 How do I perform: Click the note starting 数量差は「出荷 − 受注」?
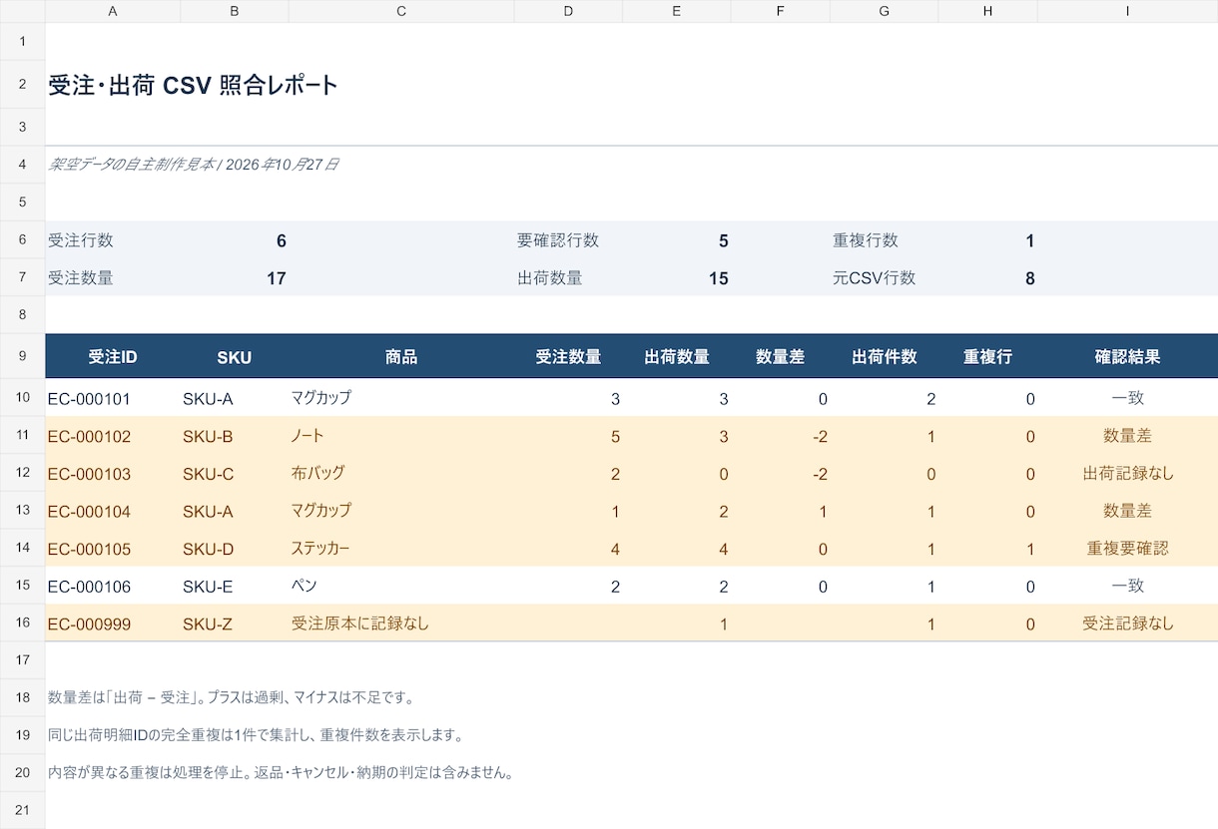pyautogui.click(x=231, y=697)
